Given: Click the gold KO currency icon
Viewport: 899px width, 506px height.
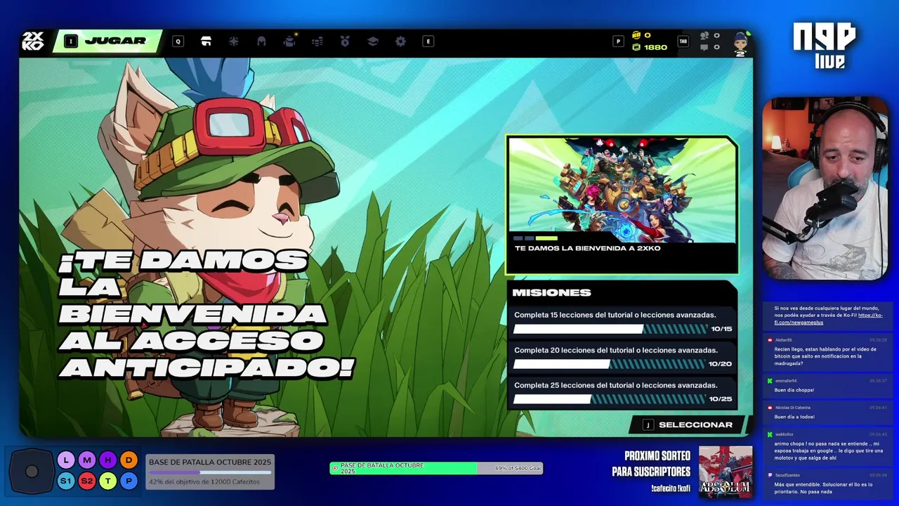Looking at the screenshot, I should click(636, 35).
